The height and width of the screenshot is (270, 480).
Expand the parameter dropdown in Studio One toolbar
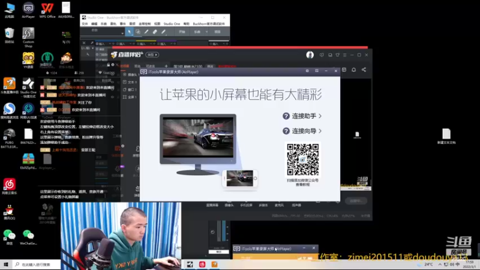coord(122,33)
